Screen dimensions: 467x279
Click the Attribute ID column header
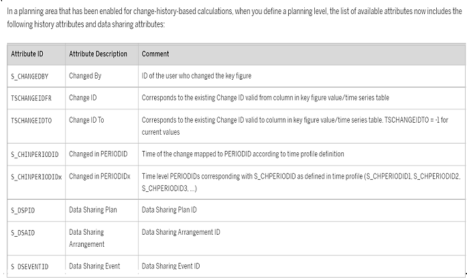click(x=28, y=54)
